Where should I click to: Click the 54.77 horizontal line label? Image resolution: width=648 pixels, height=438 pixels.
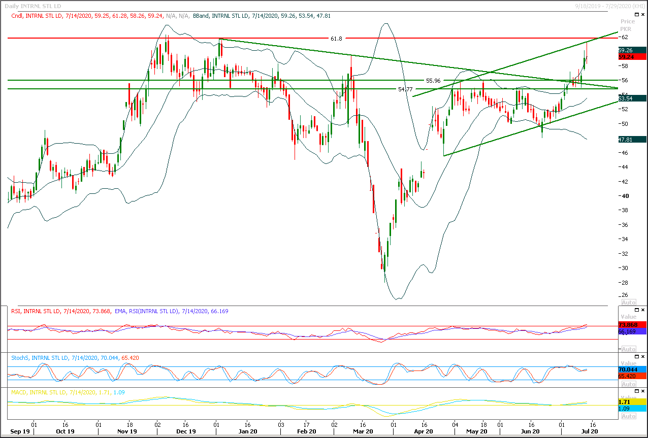coord(405,89)
